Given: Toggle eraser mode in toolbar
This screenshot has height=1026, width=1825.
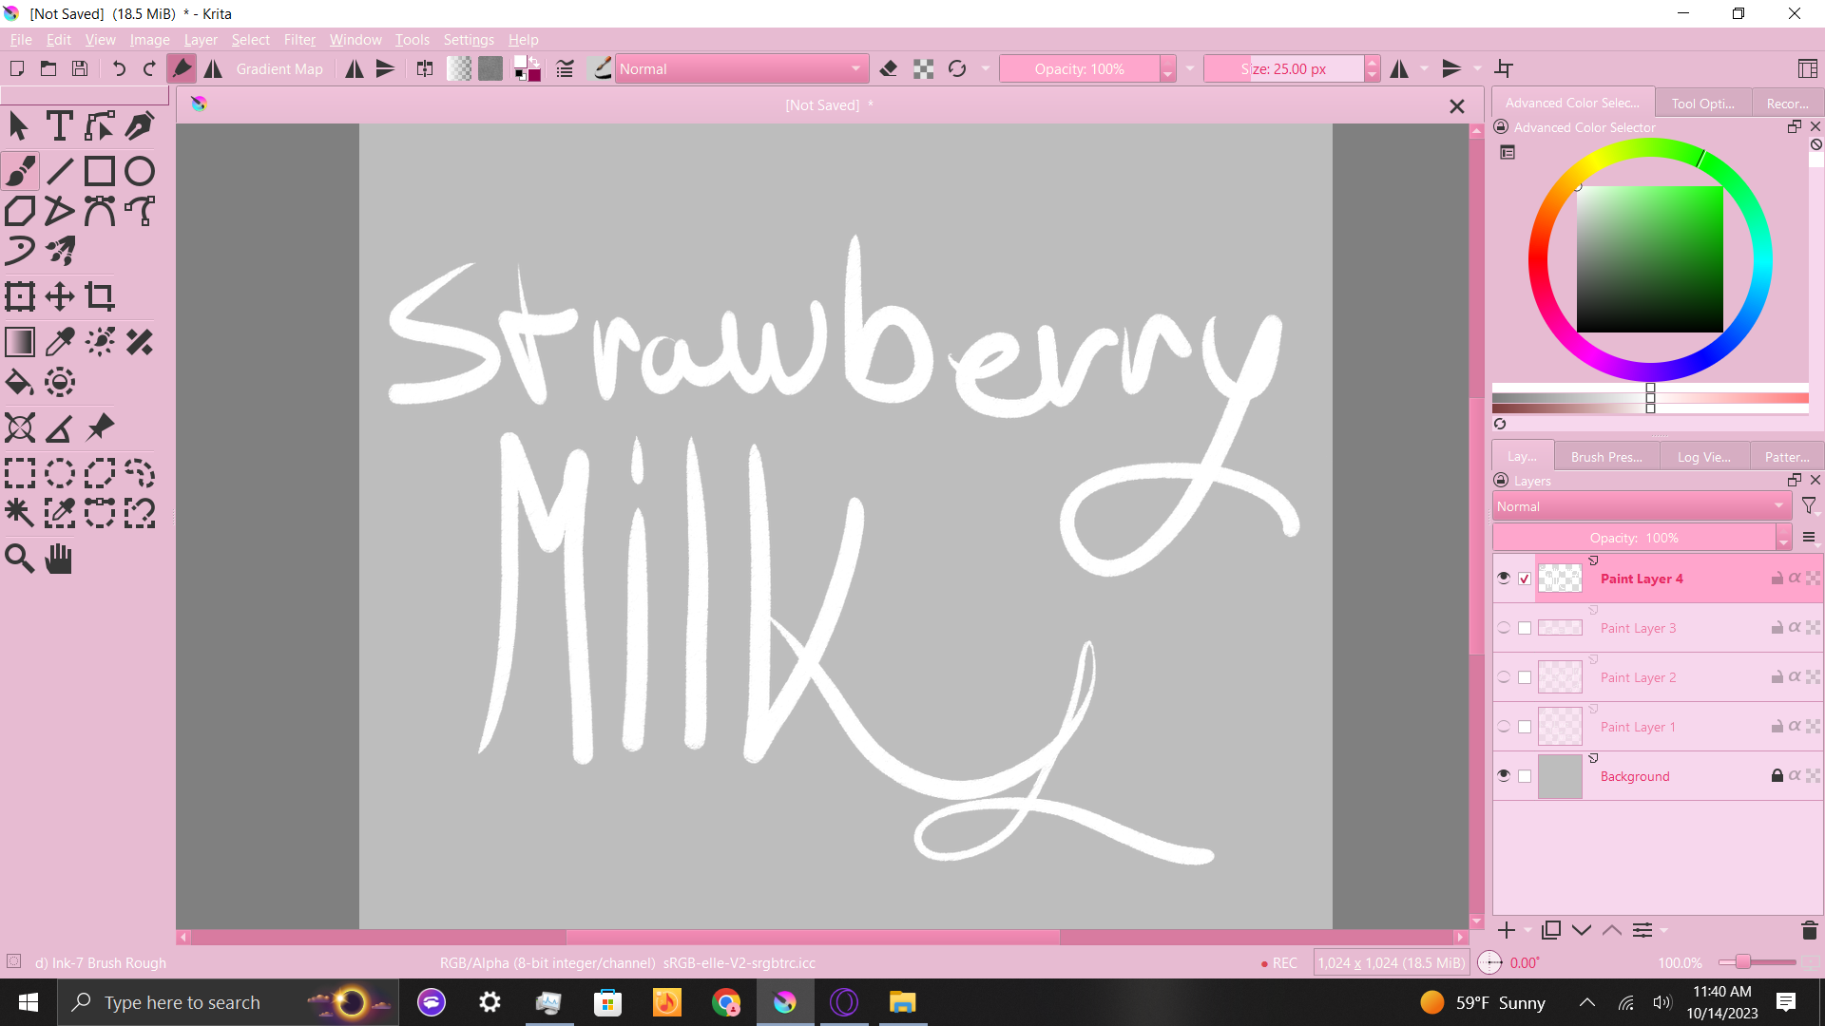Looking at the screenshot, I should click(889, 68).
